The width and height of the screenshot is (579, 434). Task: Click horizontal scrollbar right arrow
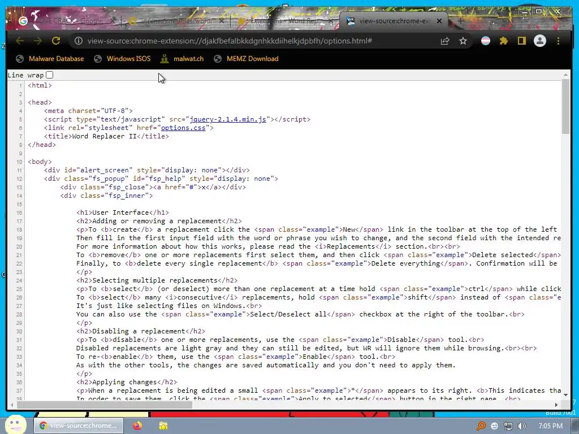coord(556,405)
